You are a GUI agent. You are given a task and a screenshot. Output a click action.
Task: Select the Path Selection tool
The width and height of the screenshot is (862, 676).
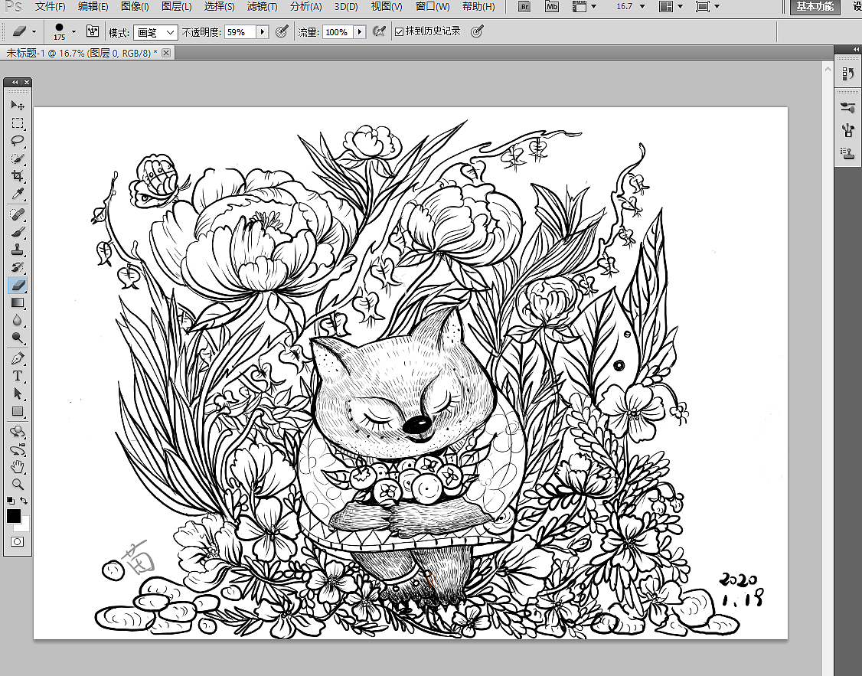click(x=18, y=394)
